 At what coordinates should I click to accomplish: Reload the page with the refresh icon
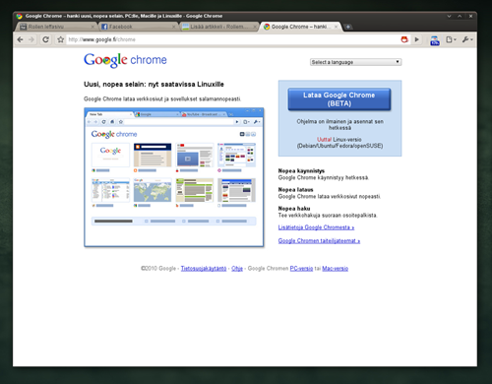[45, 39]
